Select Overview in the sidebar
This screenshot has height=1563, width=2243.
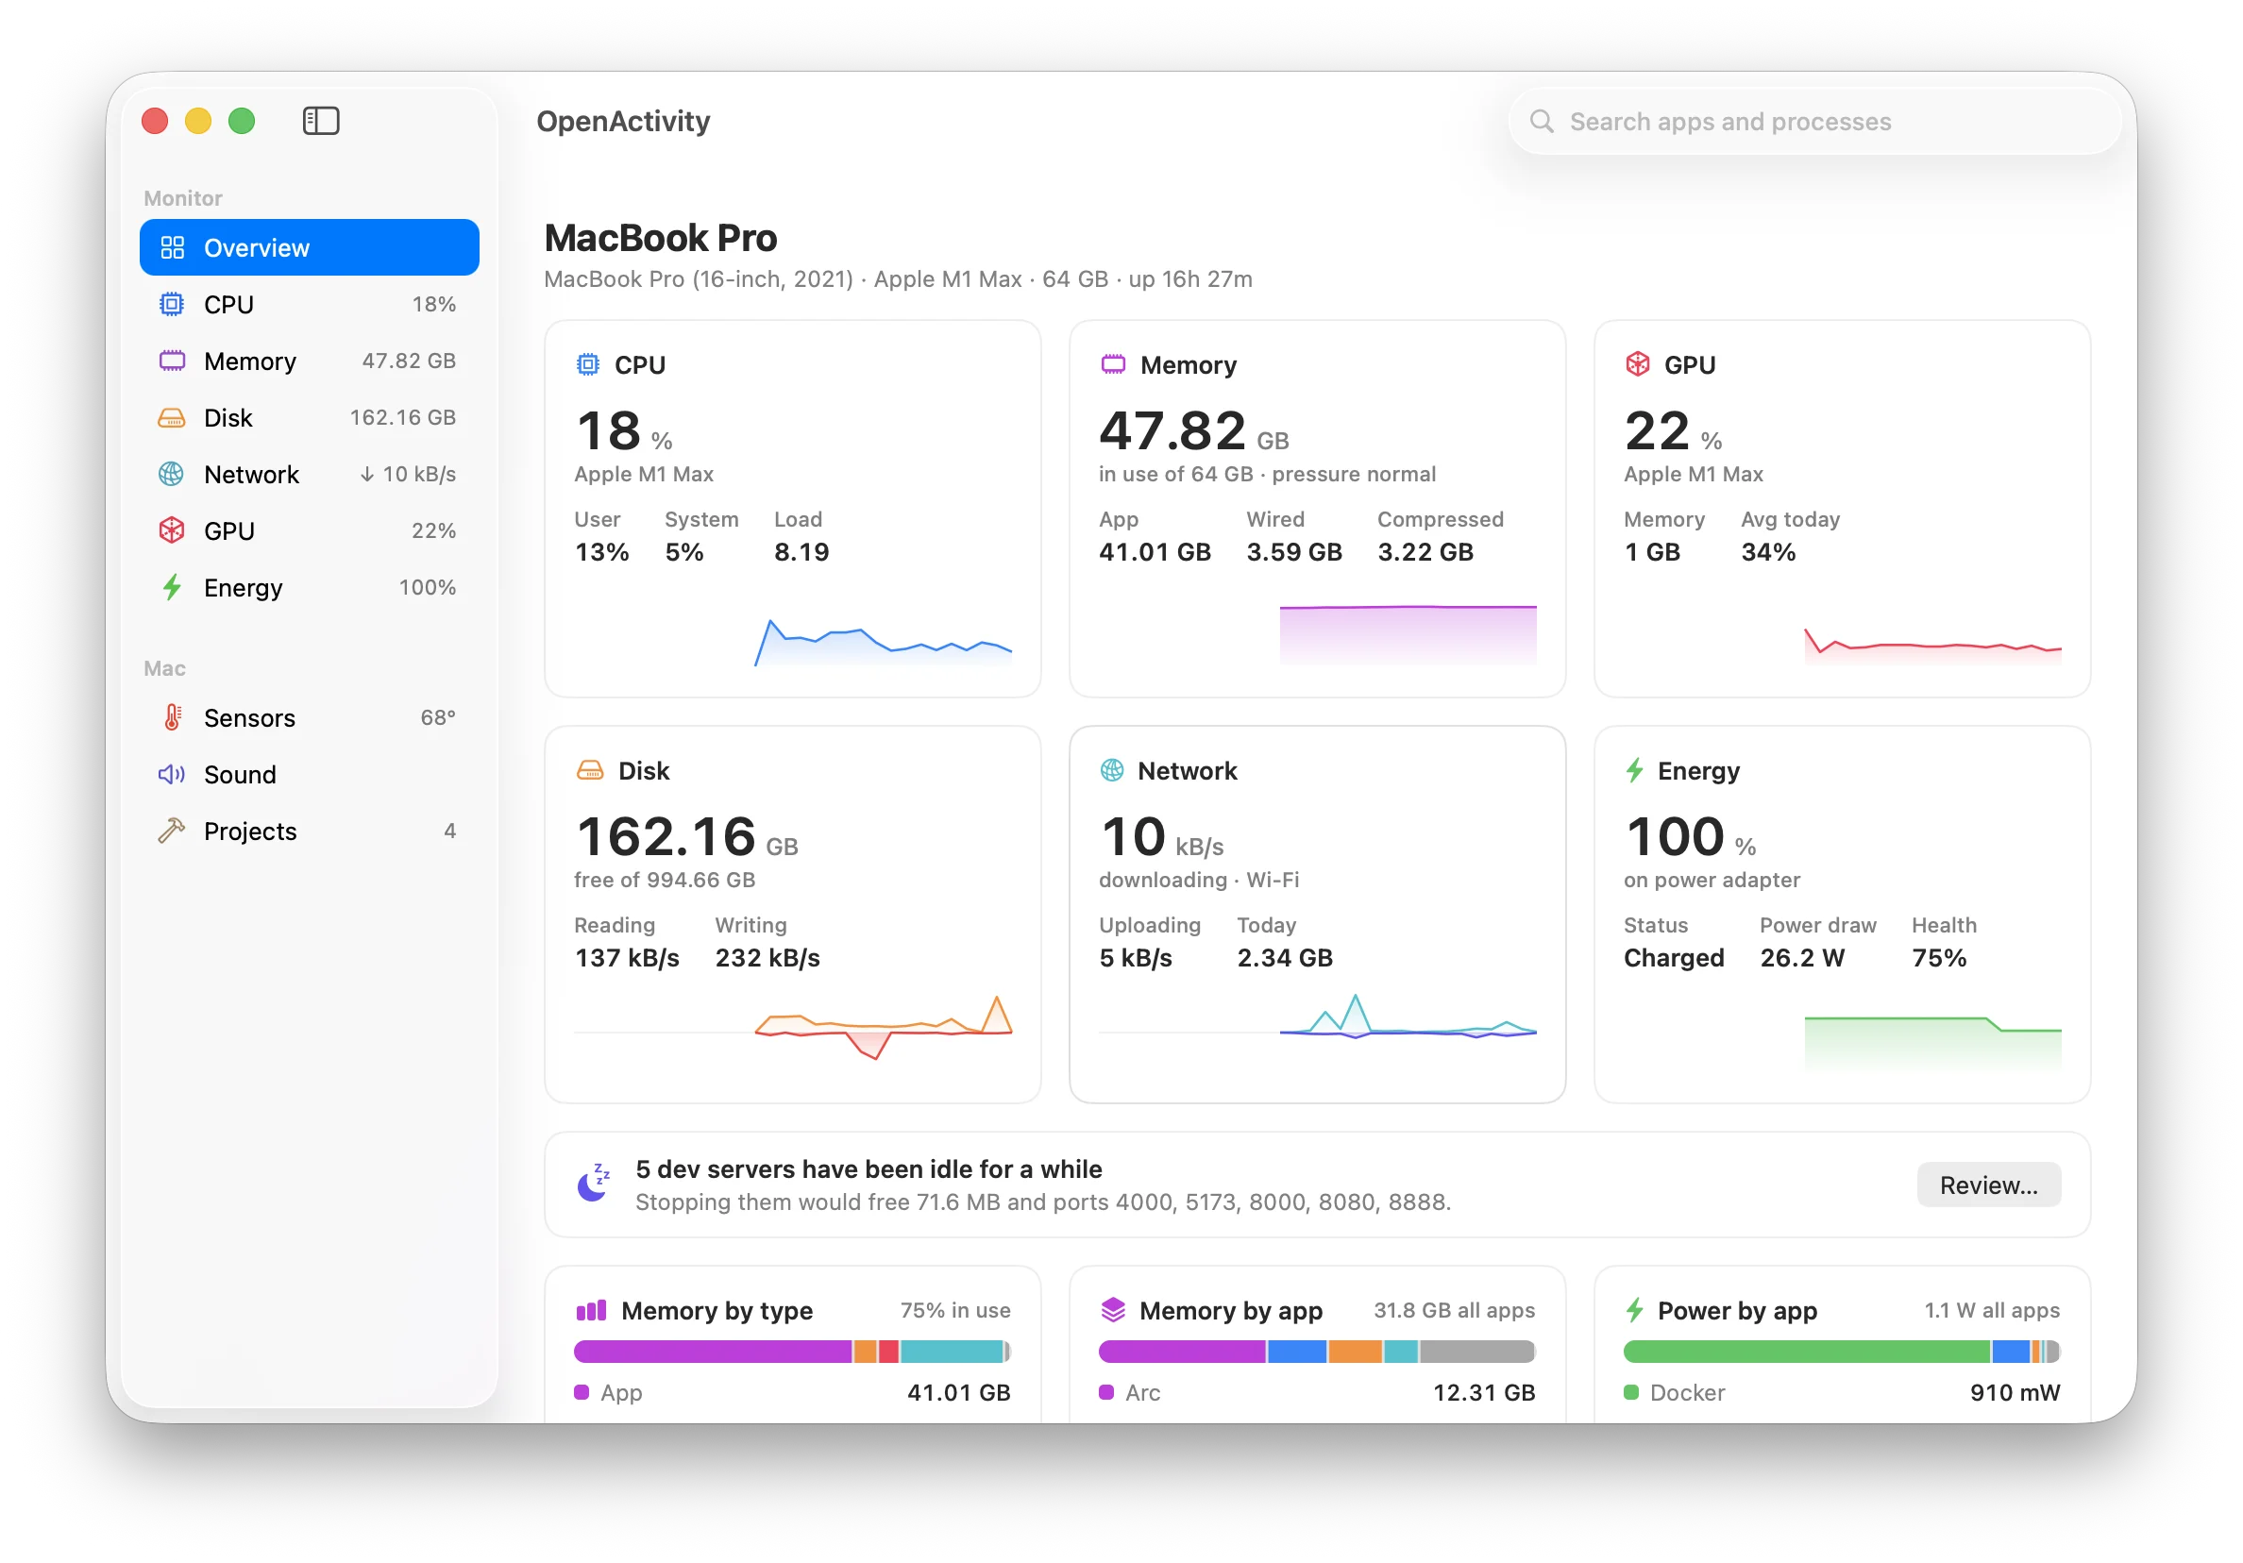[309, 247]
